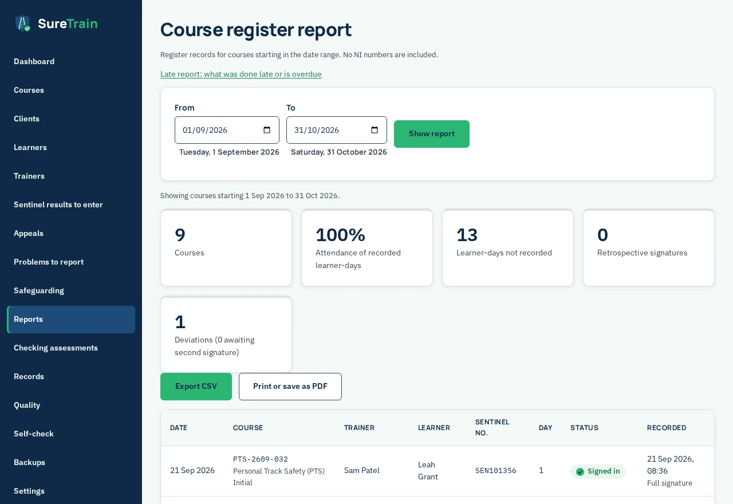Click the Signed in status badge
The width and height of the screenshot is (733, 504).
[x=598, y=471]
